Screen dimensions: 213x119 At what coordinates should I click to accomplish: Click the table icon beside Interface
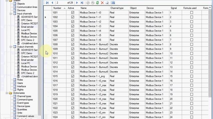click(x=15, y=86)
